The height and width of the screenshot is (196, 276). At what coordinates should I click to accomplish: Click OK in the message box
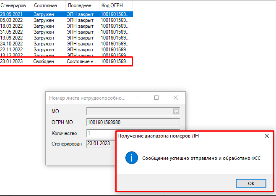[251, 183]
